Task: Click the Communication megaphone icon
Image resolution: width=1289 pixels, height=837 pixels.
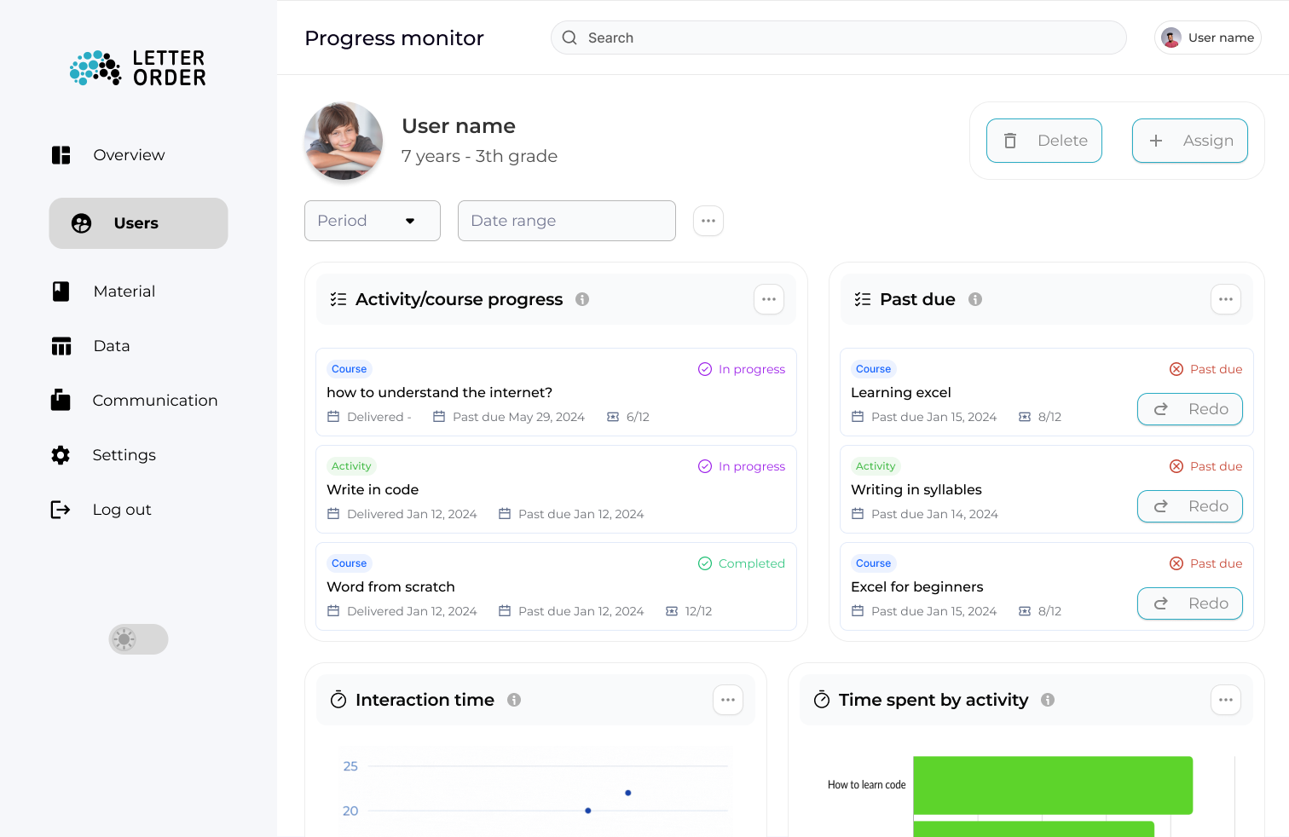Action: click(61, 400)
